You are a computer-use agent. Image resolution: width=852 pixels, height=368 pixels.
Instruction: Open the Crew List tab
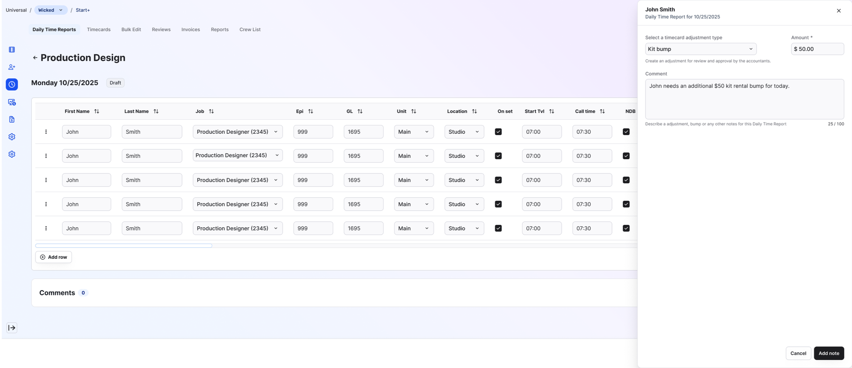(x=249, y=29)
